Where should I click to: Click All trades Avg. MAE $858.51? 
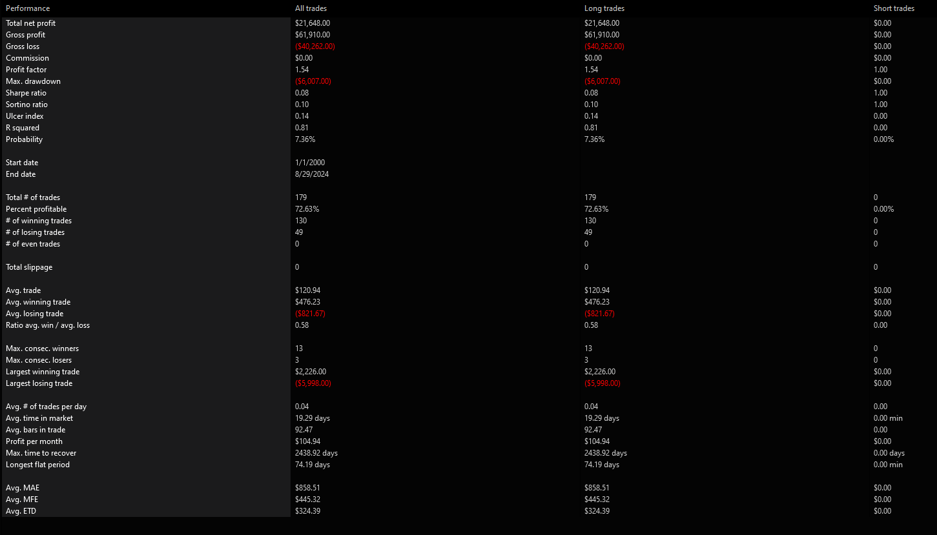click(x=308, y=488)
